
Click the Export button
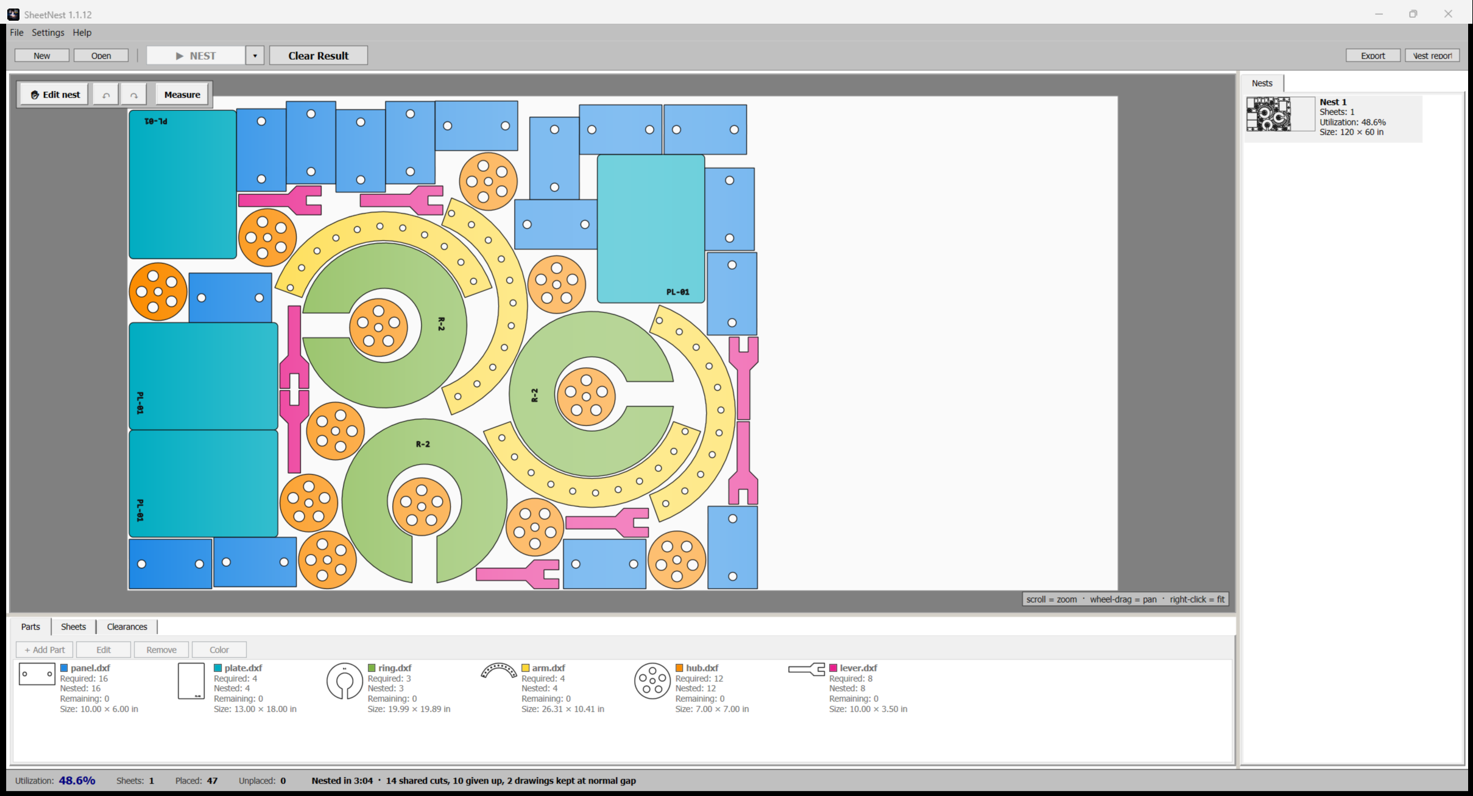tap(1373, 56)
